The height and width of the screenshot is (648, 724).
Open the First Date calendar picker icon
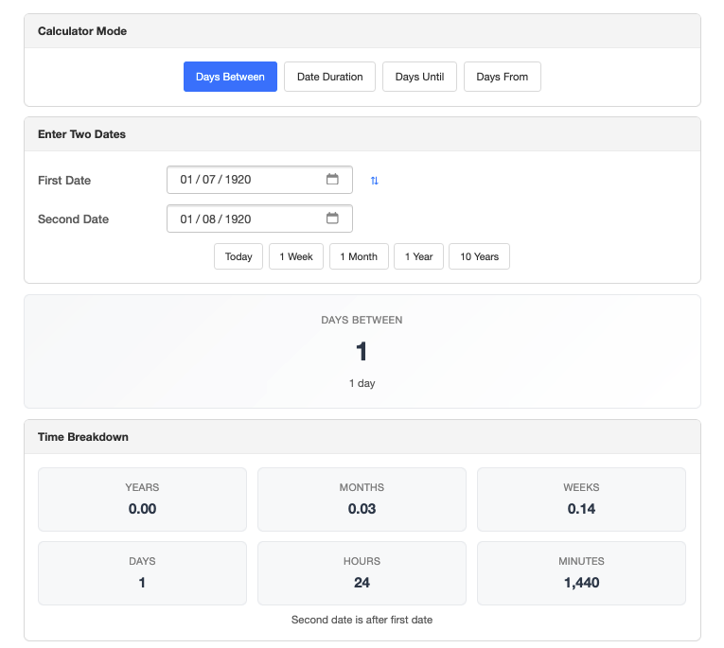click(332, 180)
